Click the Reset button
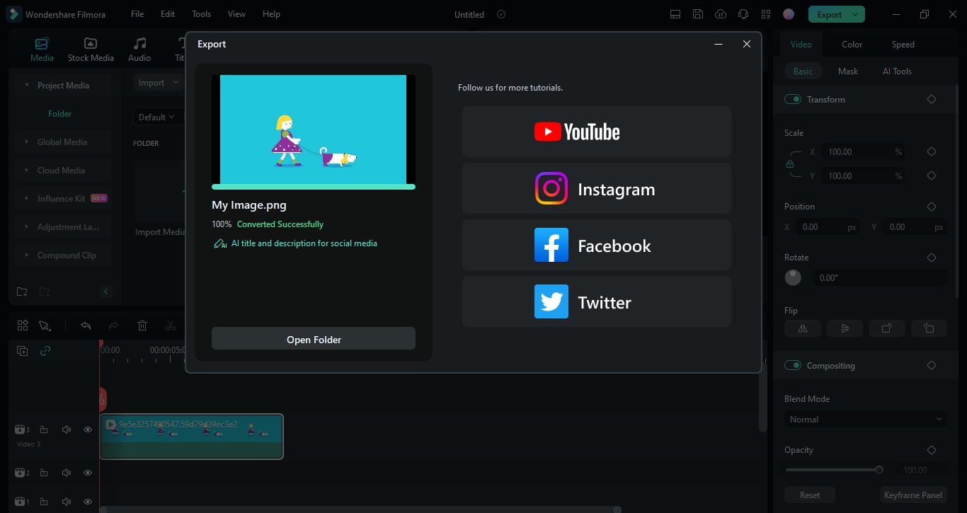Viewport: 967px width, 513px height. 810,495
